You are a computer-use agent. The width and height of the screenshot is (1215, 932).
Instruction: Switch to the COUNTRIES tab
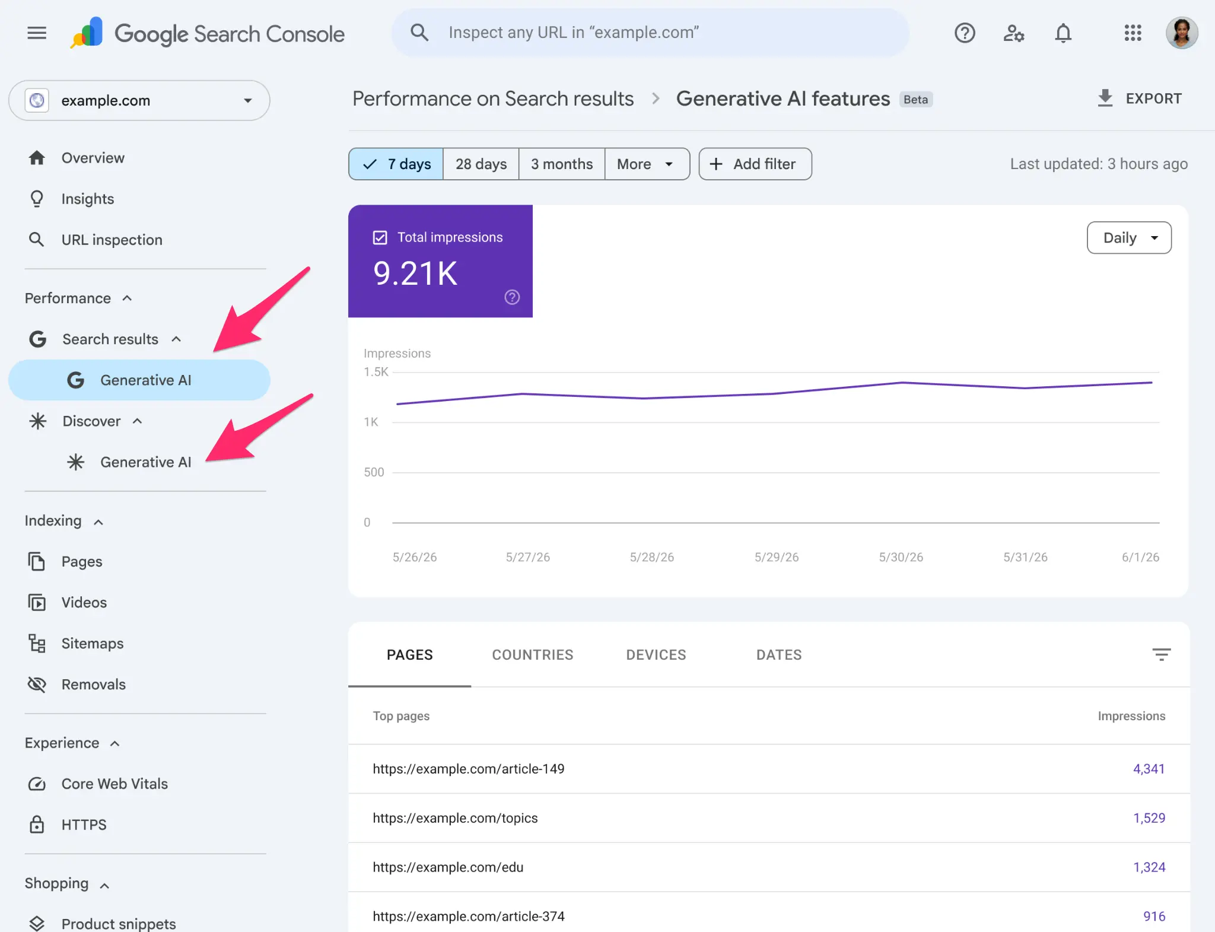pyautogui.click(x=532, y=655)
